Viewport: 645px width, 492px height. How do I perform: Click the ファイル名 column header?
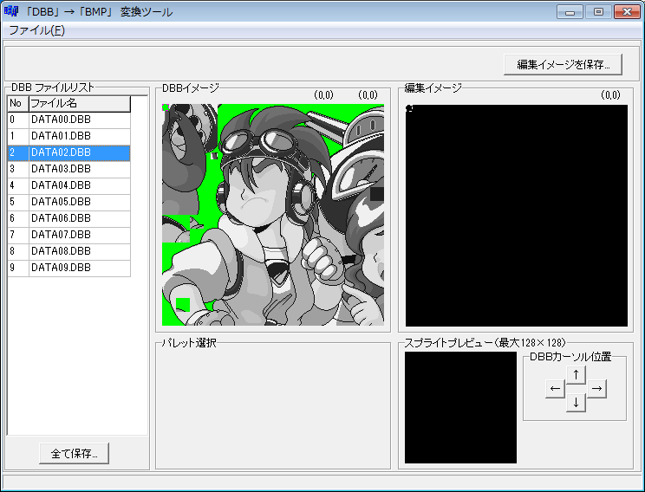(x=79, y=103)
